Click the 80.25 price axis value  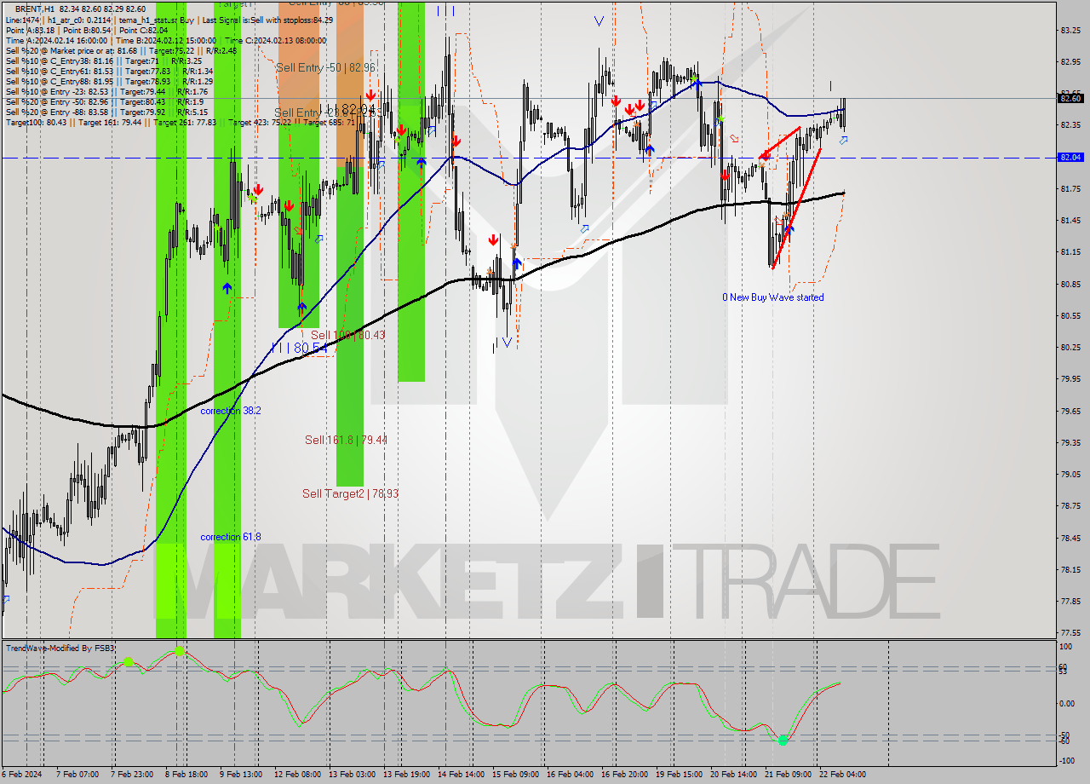point(1071,348)
